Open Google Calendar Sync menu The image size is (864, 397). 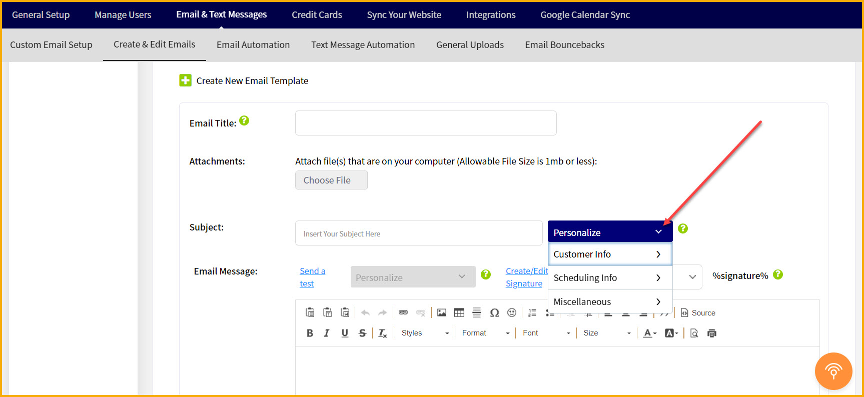(585, 15)
